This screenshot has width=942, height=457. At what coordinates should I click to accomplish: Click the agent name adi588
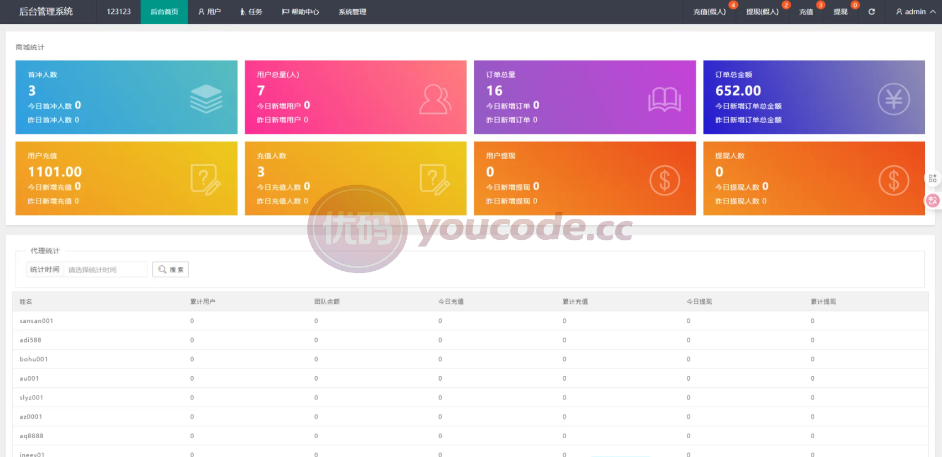(x=30, y=340)
